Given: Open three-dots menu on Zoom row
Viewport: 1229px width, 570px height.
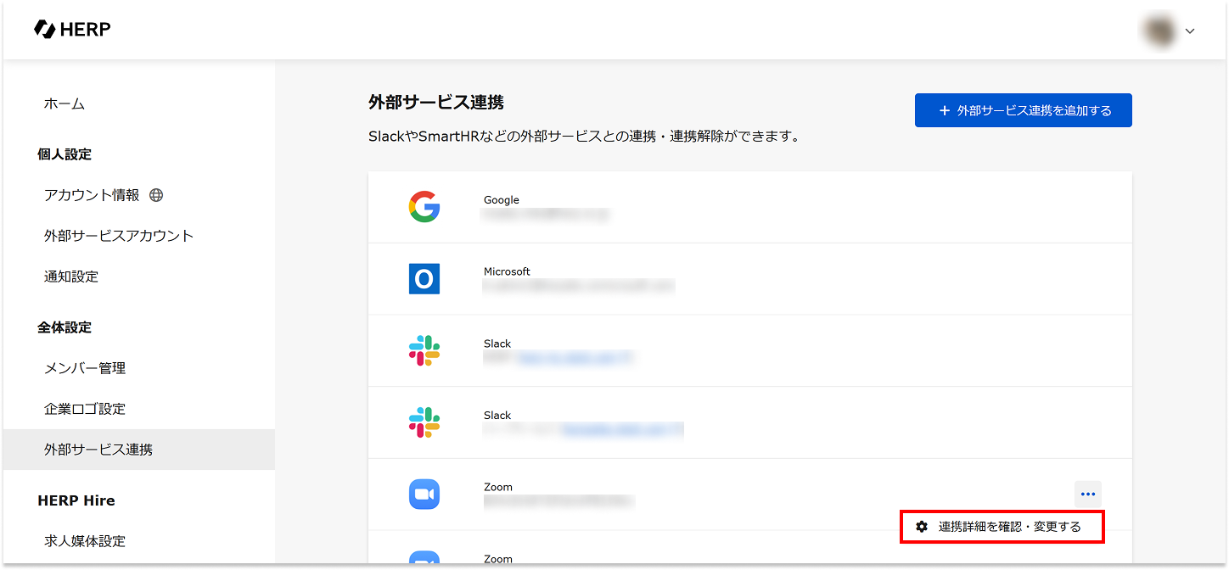Looking at the screenshot, I should [1088, 495].
